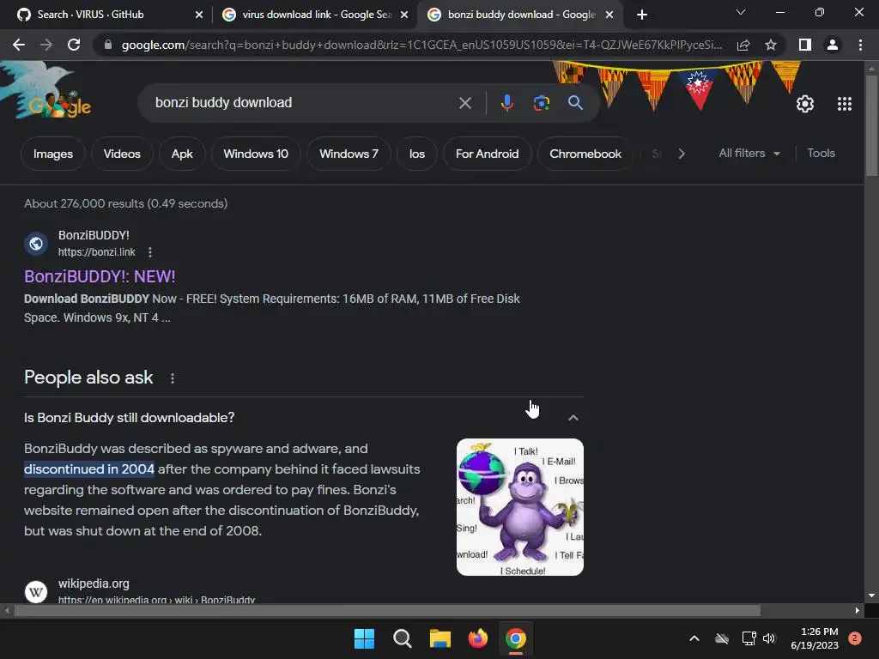Viewport: 879px width, 659px height.
Task: Click the bonzi.link site favicon
Action: pos(36,244)
